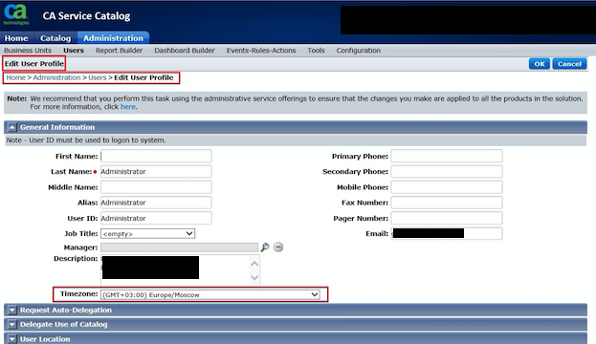Follow the Users breadcrumb link

[x=98, y=77]
